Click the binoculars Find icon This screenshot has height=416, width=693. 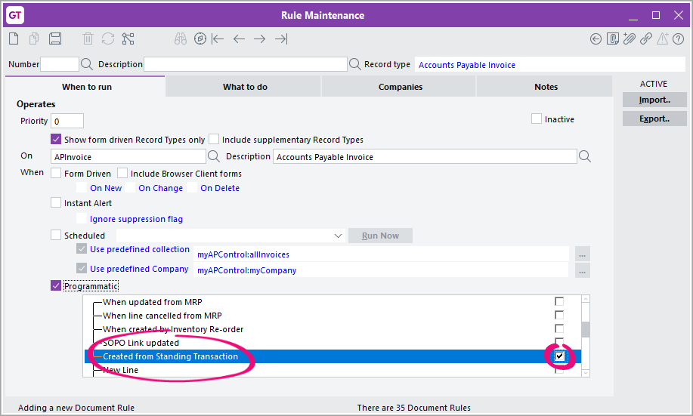point(180,39)
